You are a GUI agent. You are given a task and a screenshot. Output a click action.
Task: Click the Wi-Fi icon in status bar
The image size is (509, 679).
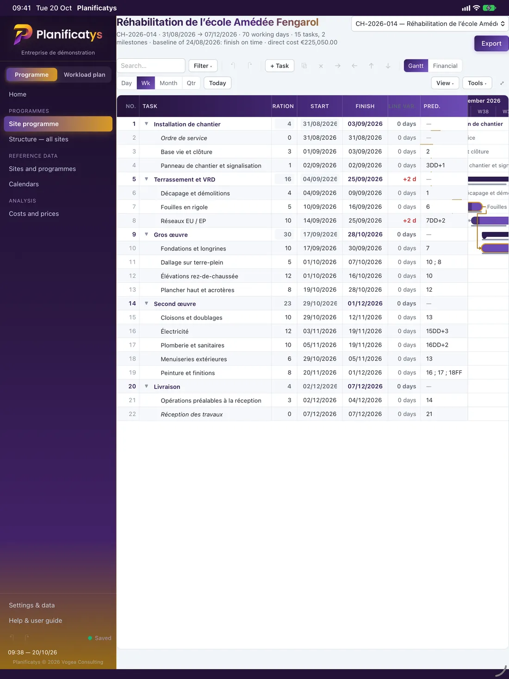click(476, 8)
